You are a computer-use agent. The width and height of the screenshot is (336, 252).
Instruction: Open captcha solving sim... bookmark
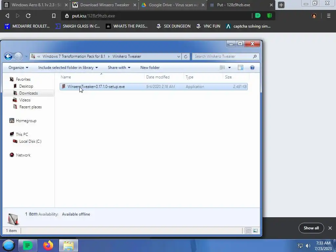248,26
